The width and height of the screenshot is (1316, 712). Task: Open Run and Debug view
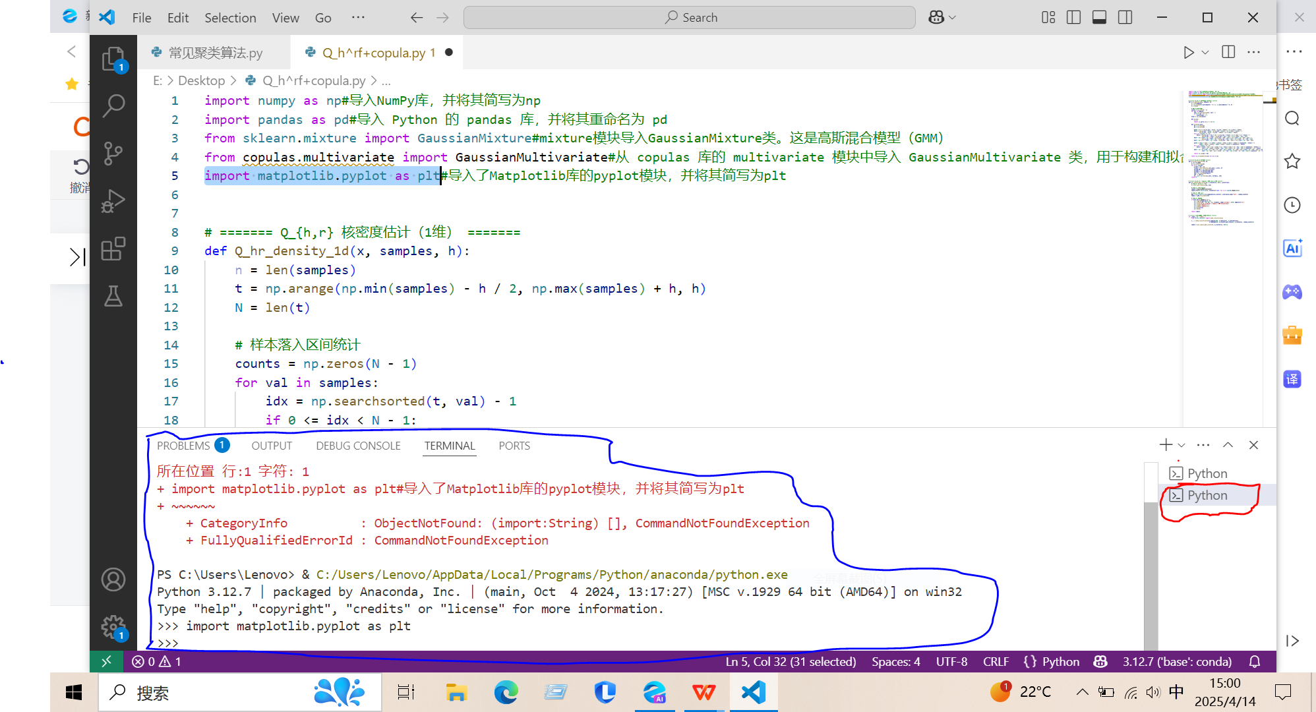click(x=113, y=201)
